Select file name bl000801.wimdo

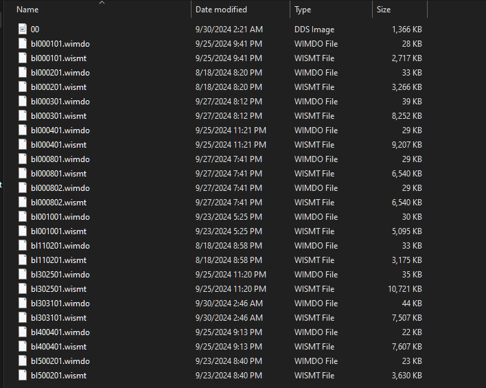coord(60,159)
